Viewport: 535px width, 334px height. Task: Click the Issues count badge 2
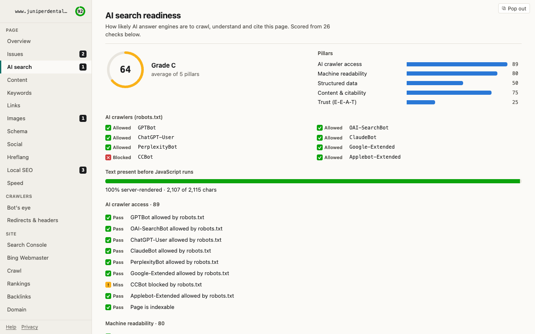click(83, 54)
